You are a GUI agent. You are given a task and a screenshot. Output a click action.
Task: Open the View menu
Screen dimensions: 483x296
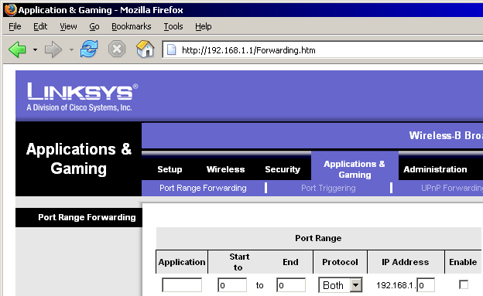(x=68, y=26)
